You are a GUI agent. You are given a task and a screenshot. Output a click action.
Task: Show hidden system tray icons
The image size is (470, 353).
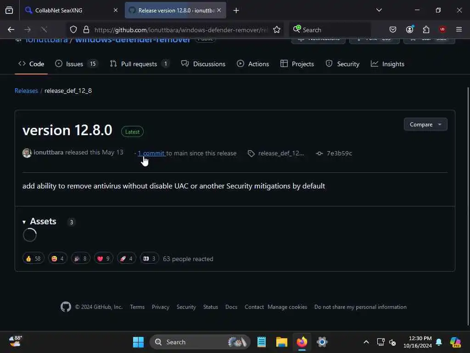(366, 342)
